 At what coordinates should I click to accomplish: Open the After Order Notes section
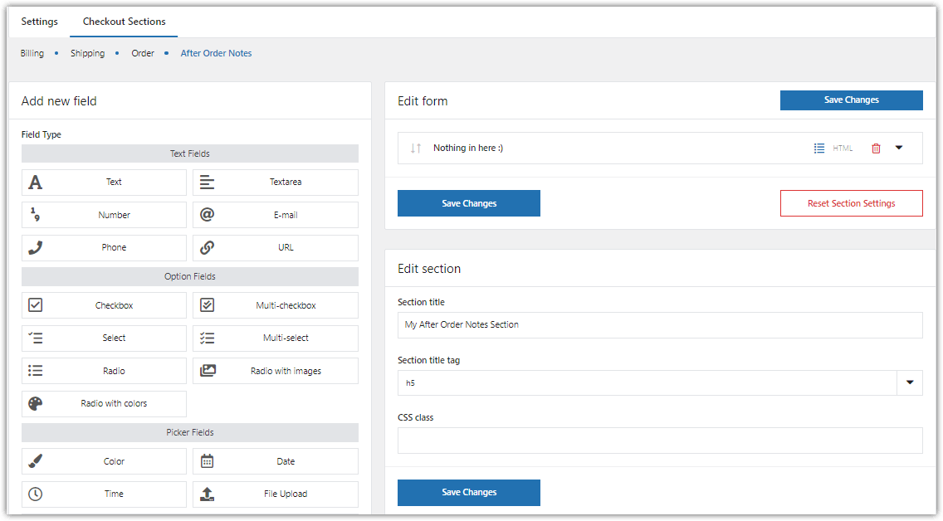tap(216, 53)
